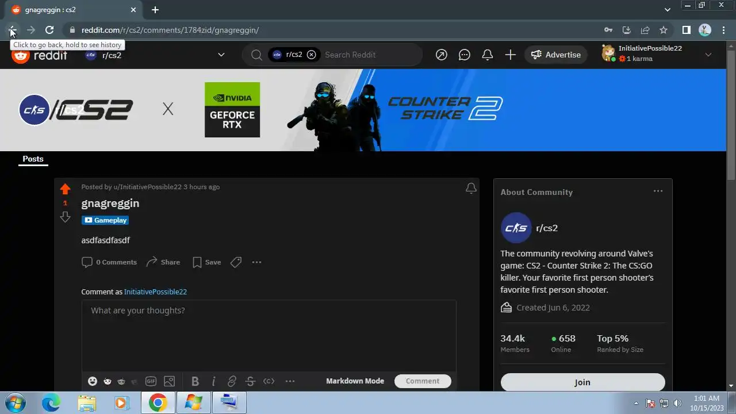Insert a GIF in the comment
This screenshot has width=736, height=414.
point(151,381)
